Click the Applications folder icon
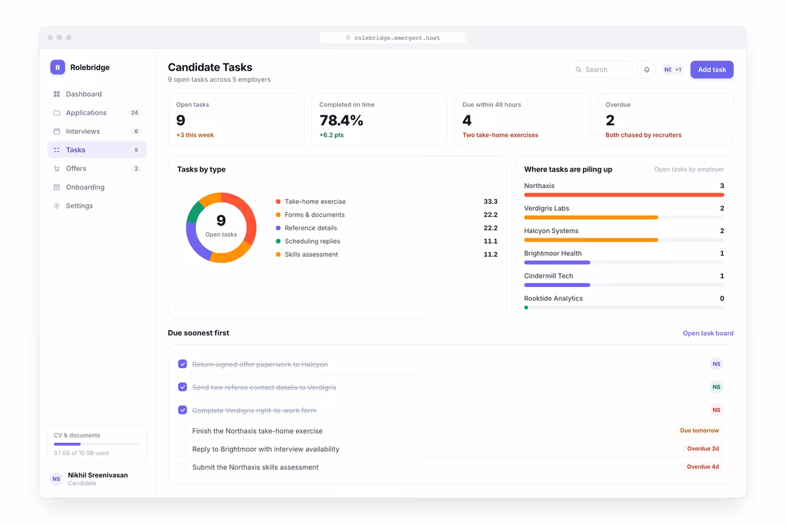 pyautogui.click(x=57, y=113)
